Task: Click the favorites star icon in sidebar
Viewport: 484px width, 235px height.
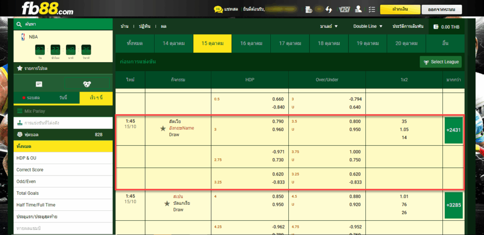Action: (19, 68)
